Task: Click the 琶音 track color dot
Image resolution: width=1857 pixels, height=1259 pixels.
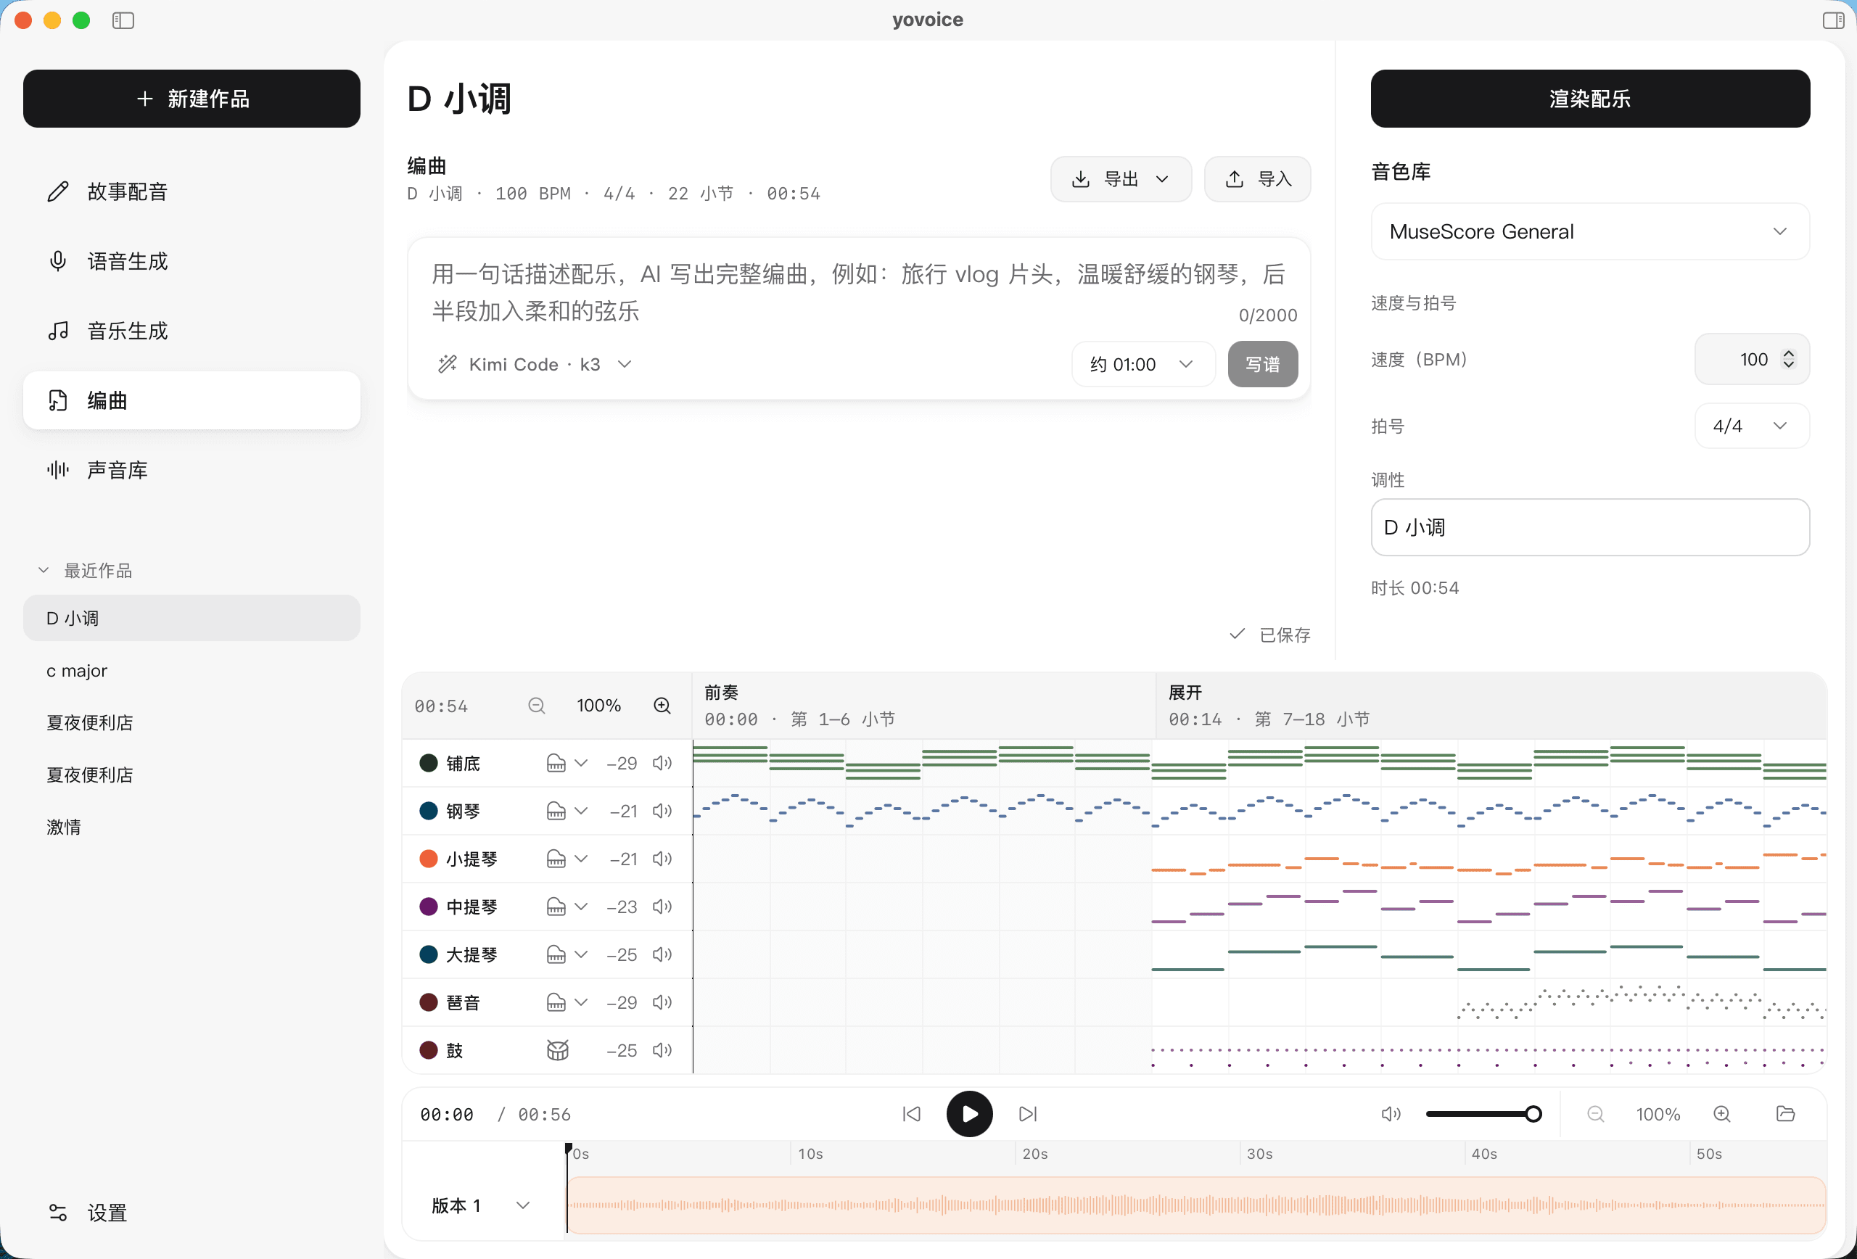Action: click(x=428, y=1002)
